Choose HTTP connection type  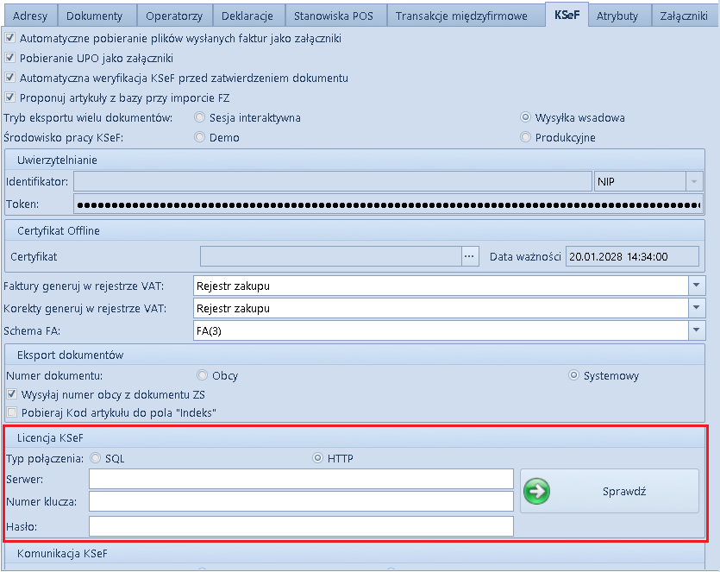[x=317, y=457]
